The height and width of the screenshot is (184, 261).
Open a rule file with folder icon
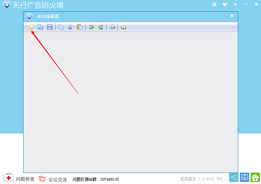click(31, 27)
